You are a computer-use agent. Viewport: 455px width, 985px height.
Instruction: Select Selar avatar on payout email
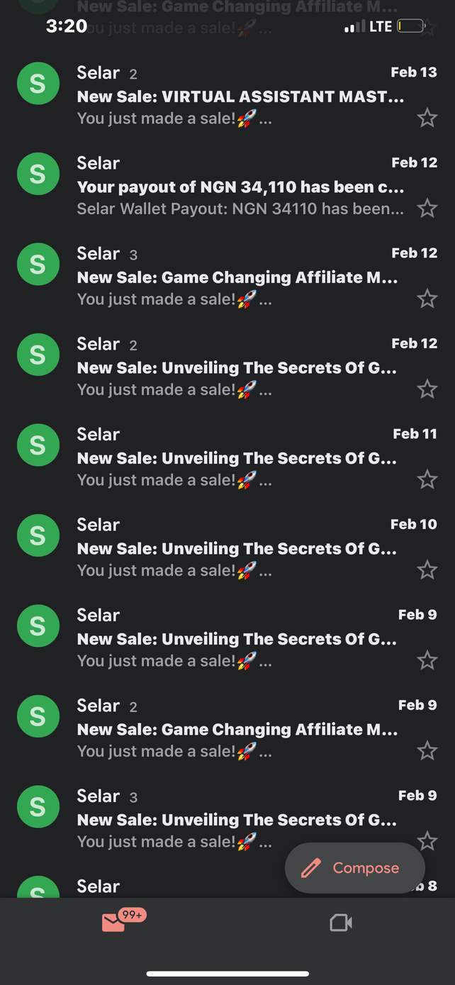38,174
